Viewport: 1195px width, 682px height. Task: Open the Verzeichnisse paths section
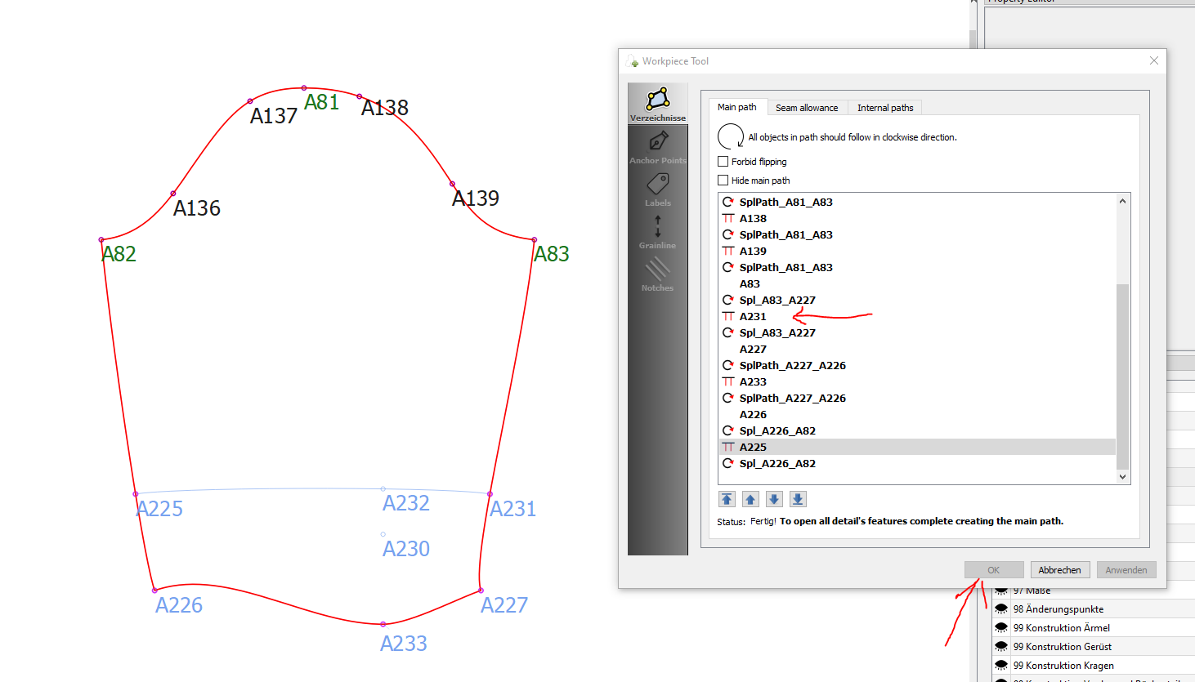point(658,104)
